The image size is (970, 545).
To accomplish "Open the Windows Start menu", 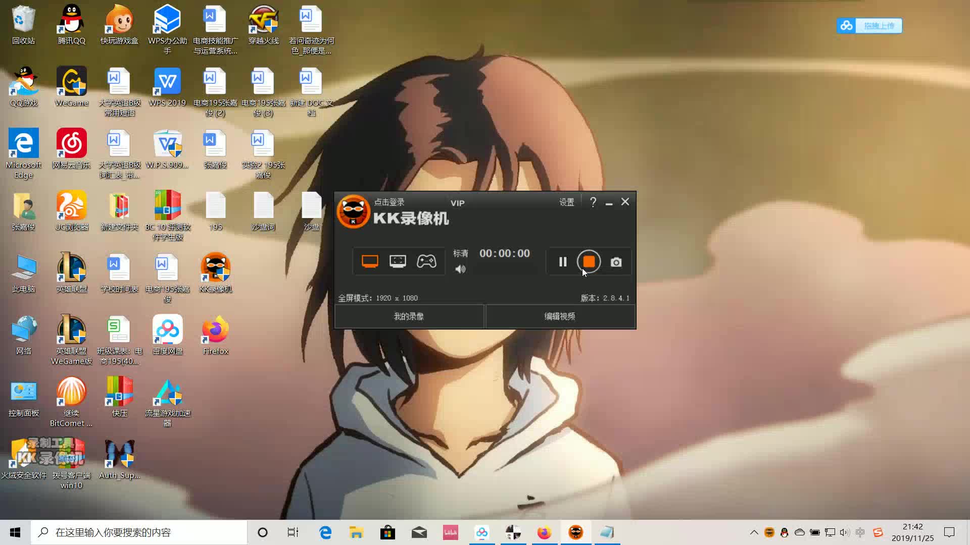I will point(15,532).
